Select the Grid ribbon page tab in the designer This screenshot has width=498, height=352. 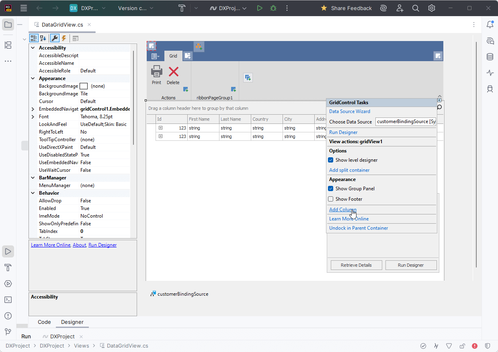click(x=173, y=56)
